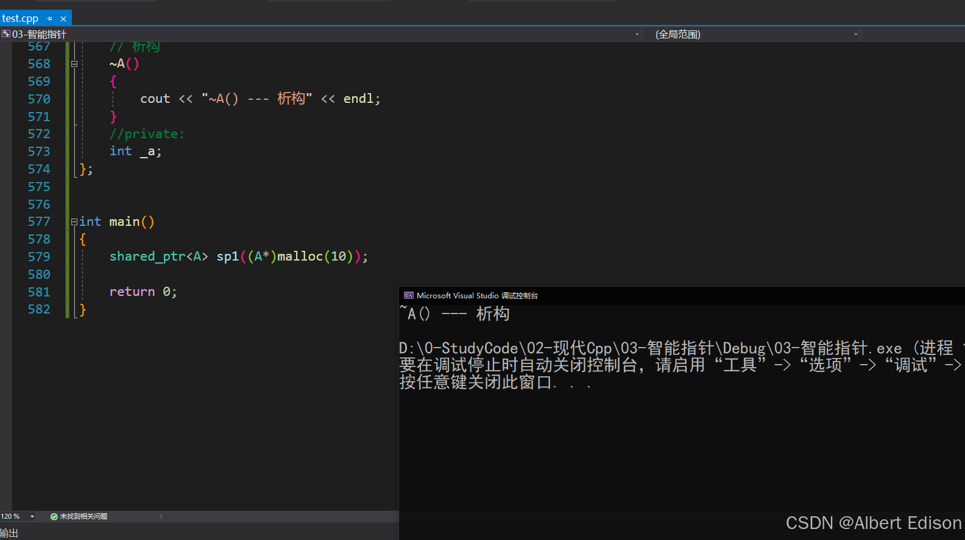This screenshot has width=965, height=540.
Task: Click the ~A() destructor name on line 568
Action: pos(124,64)
